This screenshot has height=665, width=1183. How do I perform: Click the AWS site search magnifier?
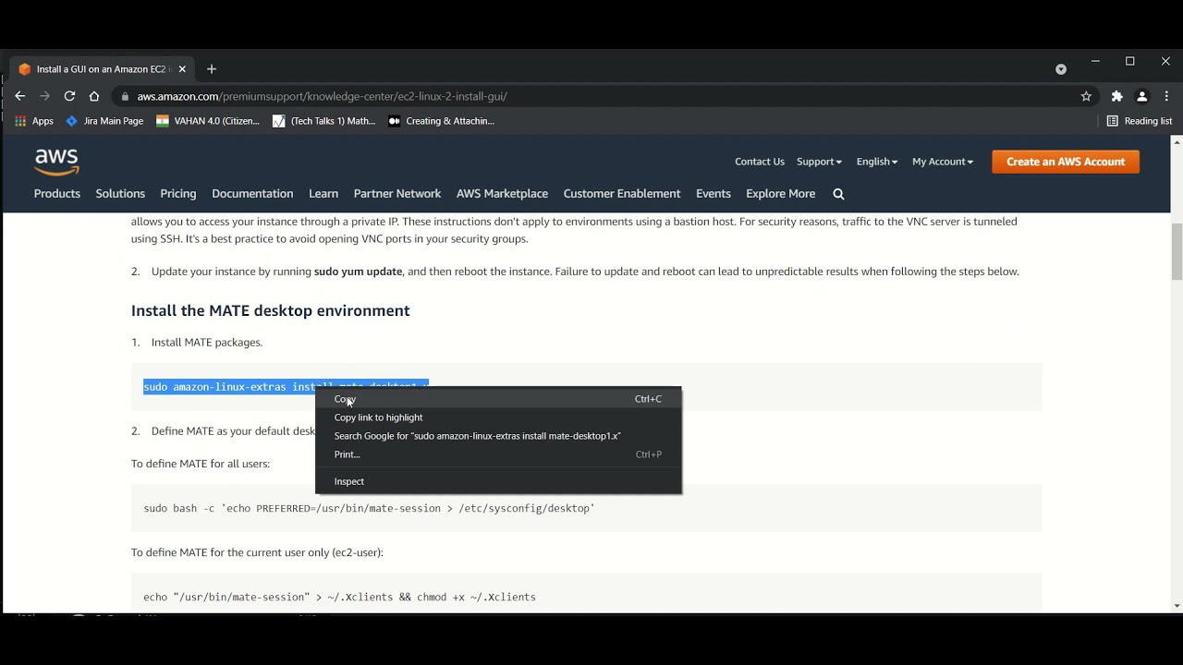tap(838, 194)
